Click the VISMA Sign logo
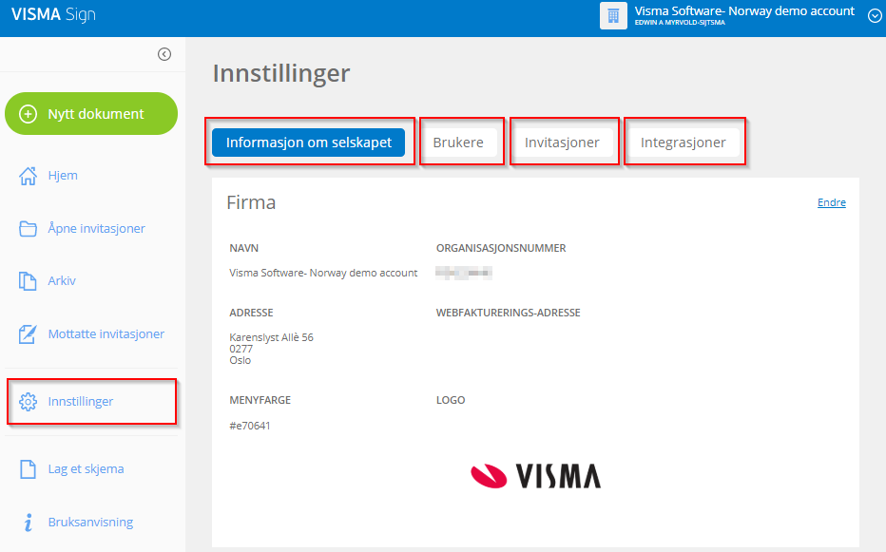Viewport: 886px width, 552px height. [53, 14]
